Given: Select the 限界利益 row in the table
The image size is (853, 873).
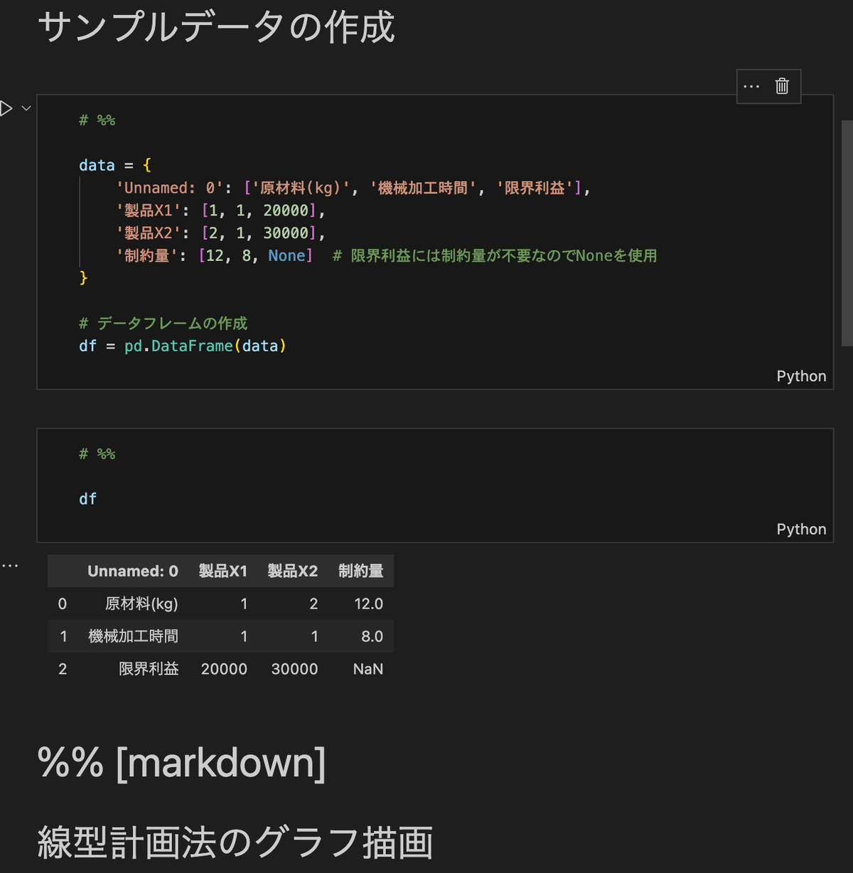Looking at the screenshot, I should pyautogui.click(x=149, y=668).
